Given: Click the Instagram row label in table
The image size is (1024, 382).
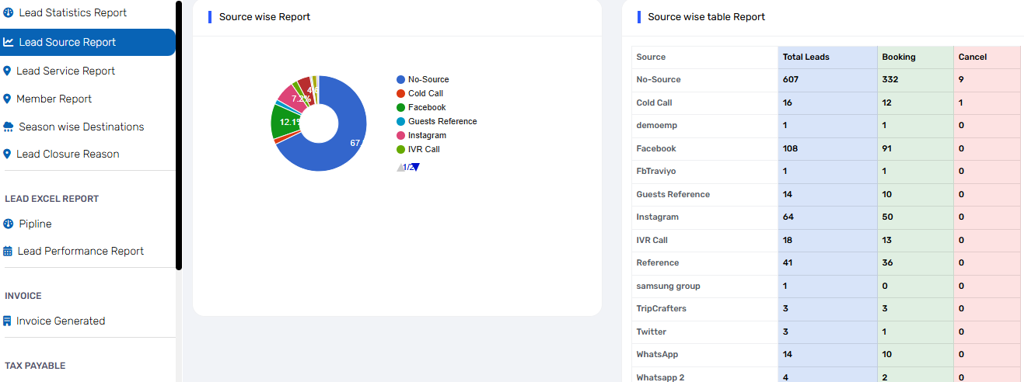Looking at the screenshot, I should pyautogui.click(x=657, y=217).
